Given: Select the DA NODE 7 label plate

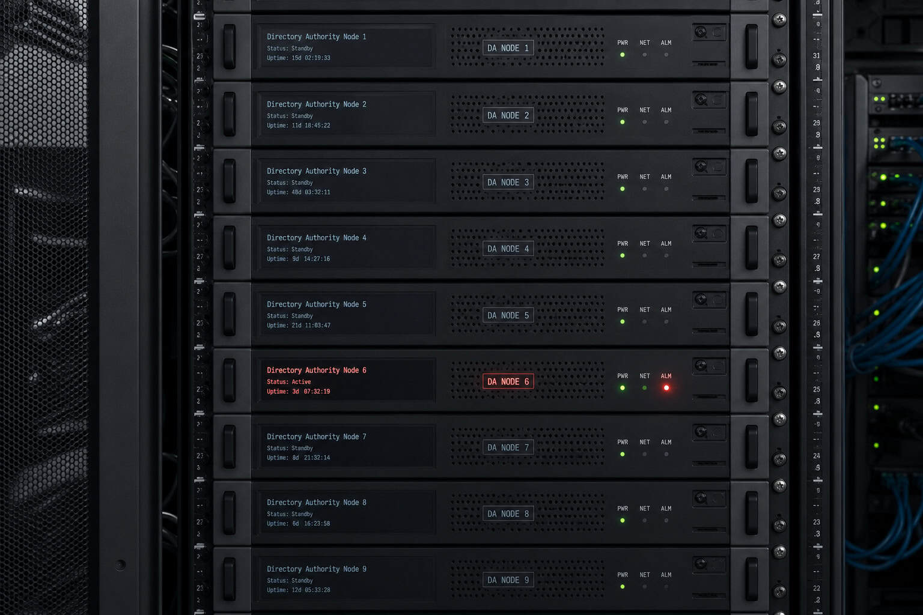Looking at the screenshot, I should [x=508, y=447].
